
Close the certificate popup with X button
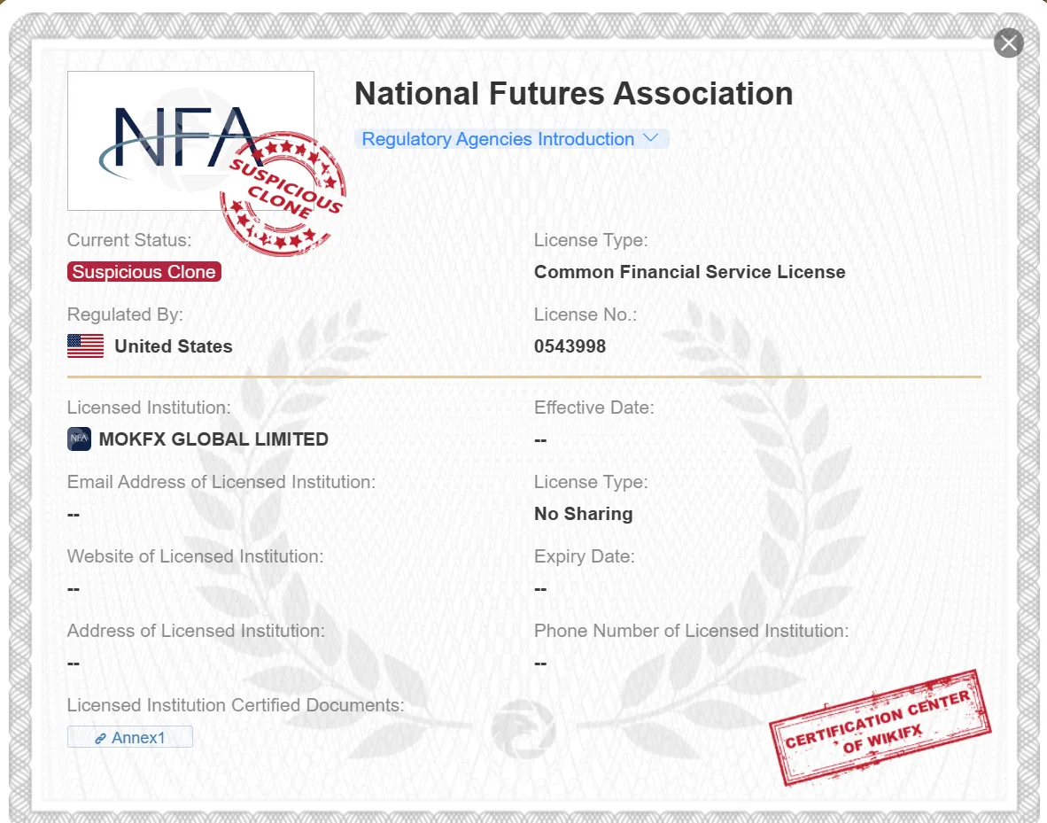coord(1008,43)
